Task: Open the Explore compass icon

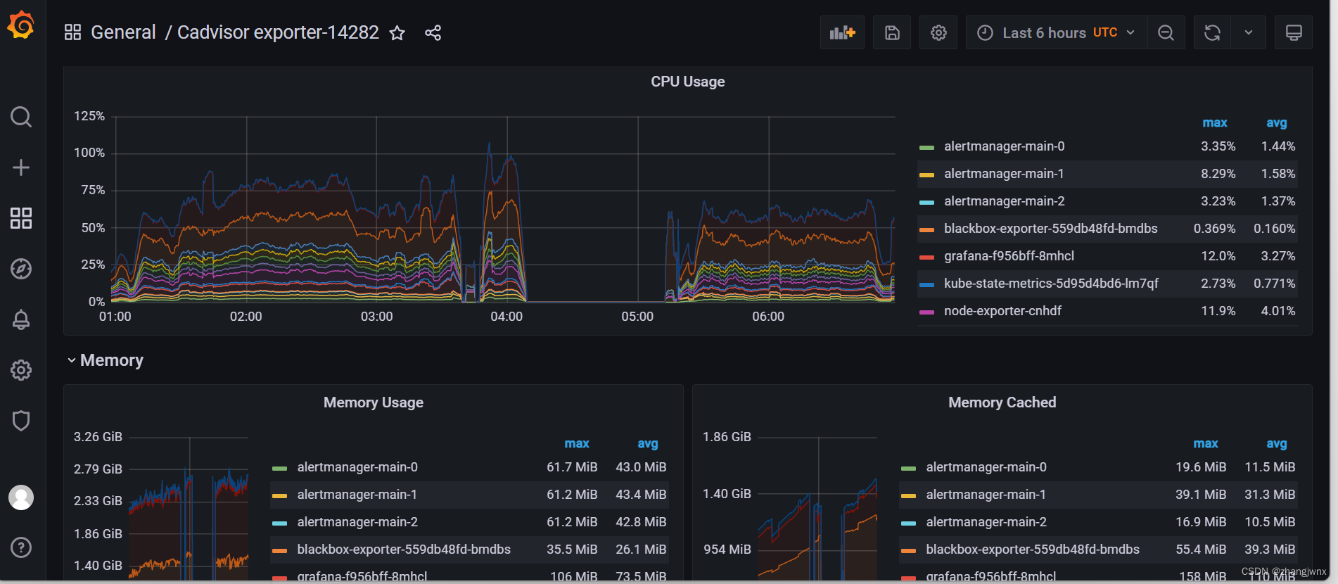Action: (x=21, y=269)
